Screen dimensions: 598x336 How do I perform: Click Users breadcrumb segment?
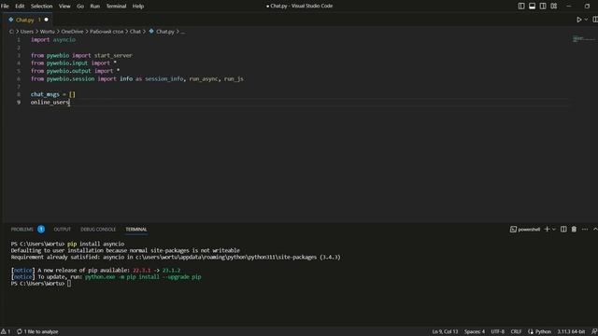pyautogui.click(x=27, y=32)
